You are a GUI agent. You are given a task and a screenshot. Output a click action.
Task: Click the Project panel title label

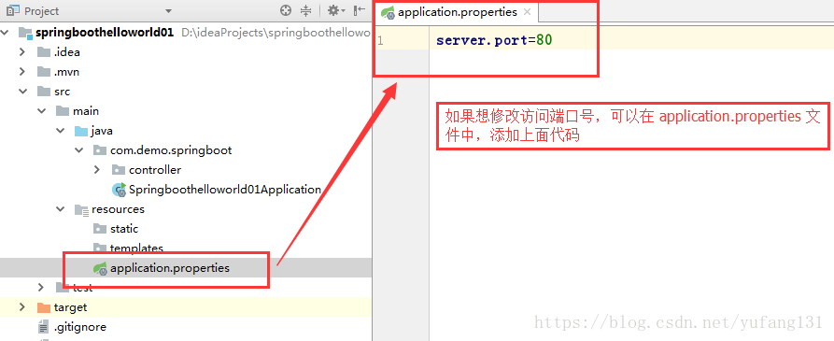coord(41,11)
